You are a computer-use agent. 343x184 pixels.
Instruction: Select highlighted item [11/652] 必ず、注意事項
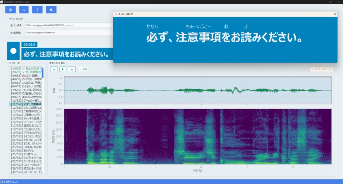coord(25,104)
